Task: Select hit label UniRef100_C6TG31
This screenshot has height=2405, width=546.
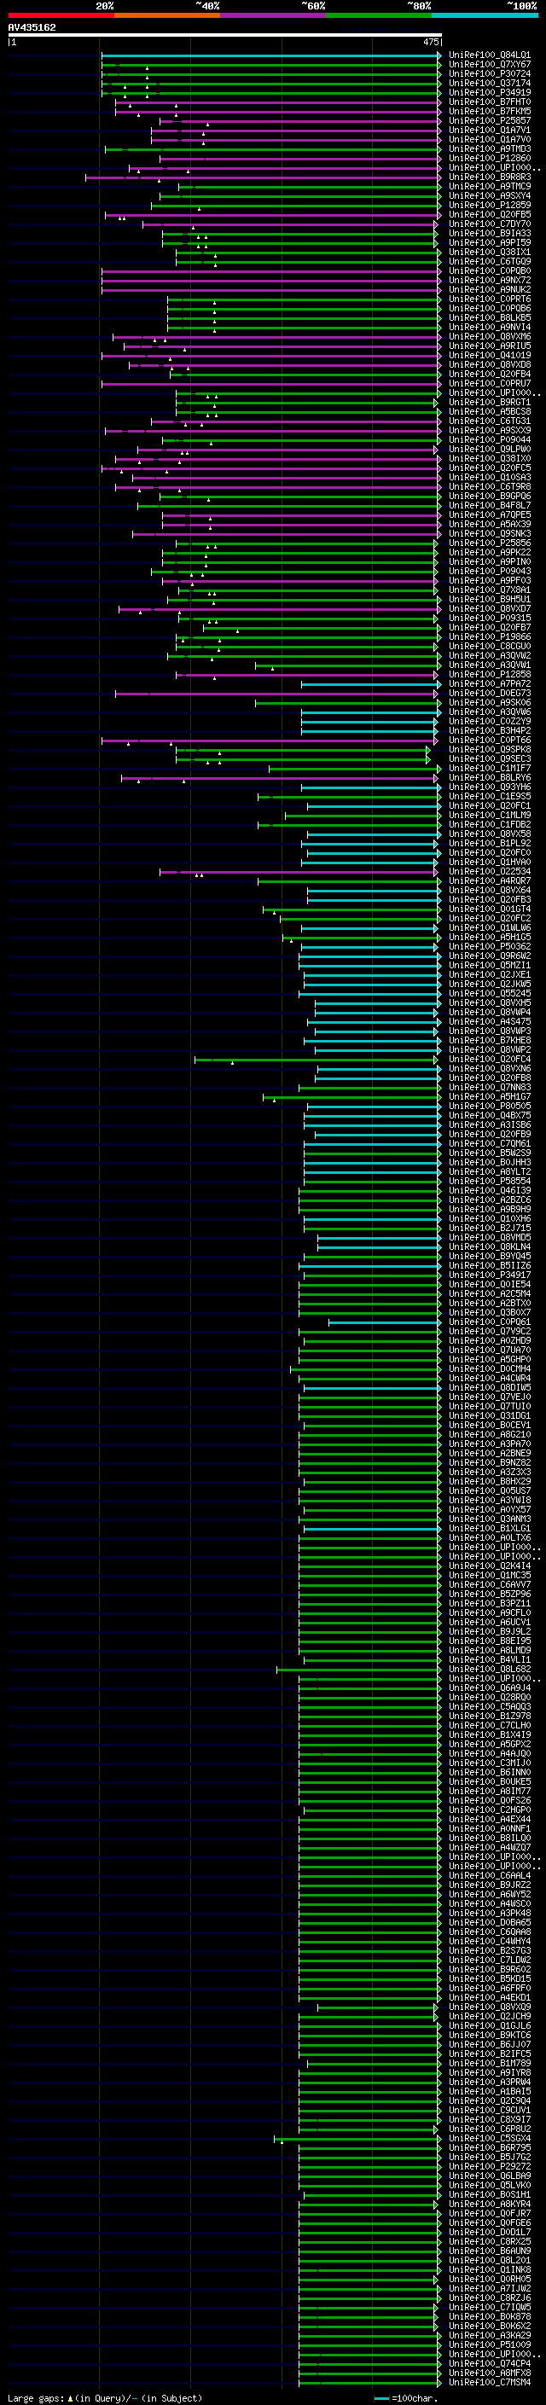Action: click(489, 421)
